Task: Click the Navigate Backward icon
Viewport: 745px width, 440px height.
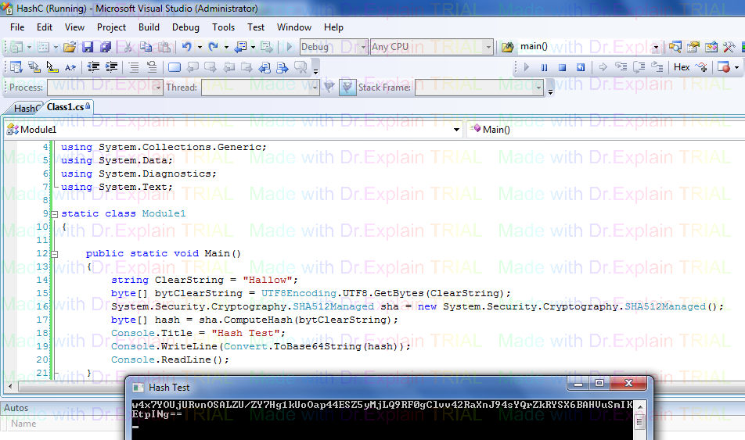Action: point(241,47)
